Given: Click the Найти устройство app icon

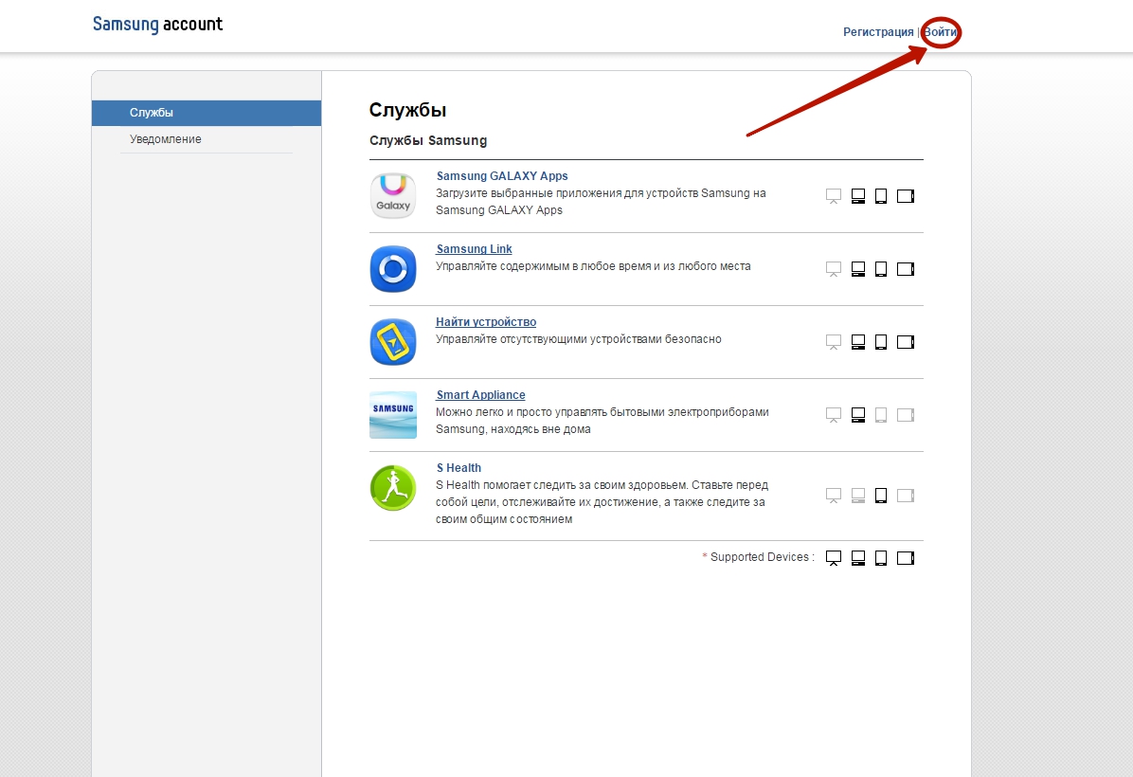Looking at the screenshot, I should coord(393,342).
